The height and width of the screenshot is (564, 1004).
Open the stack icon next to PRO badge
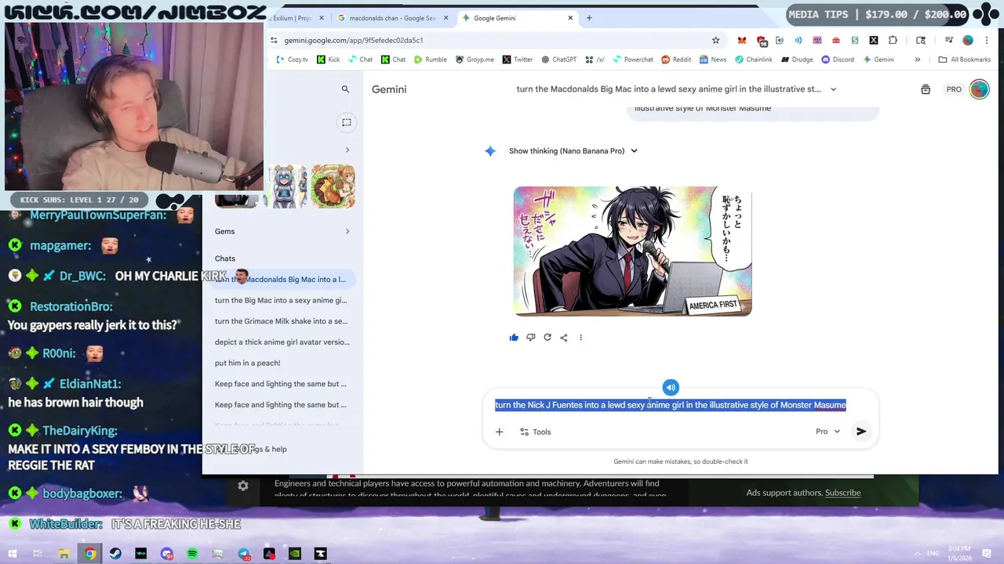[x=926, y=89]
